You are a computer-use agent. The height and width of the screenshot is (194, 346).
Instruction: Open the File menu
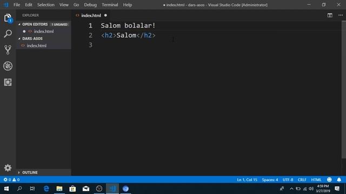pyautogui.click(x=17, y=5)
